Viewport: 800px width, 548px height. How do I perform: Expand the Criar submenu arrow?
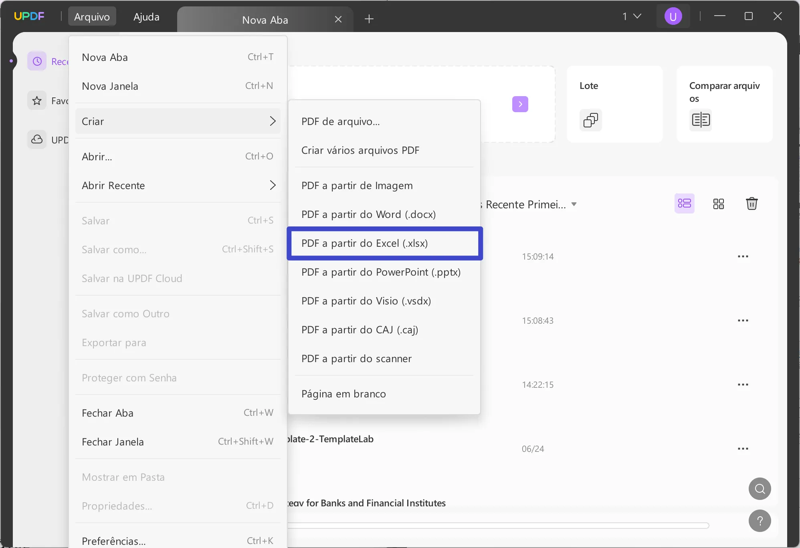click(x=273, y=121)
